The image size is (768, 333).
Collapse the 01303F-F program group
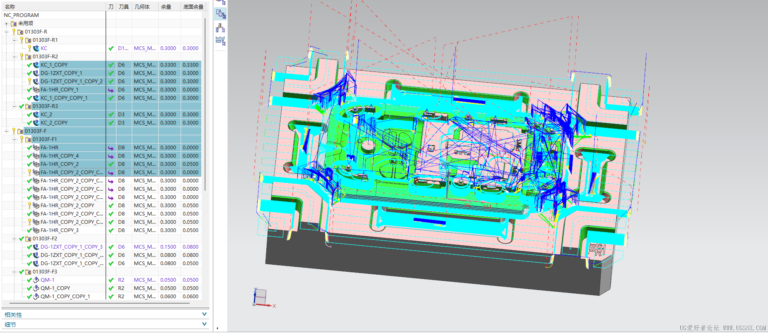[6, 131]
